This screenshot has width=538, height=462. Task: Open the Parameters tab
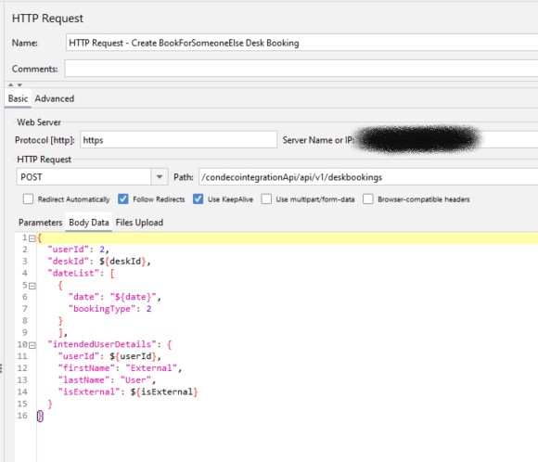click(41, 223)
